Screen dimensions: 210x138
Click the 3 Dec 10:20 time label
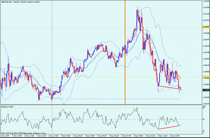coord(151,136)
